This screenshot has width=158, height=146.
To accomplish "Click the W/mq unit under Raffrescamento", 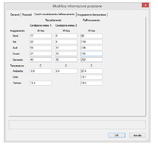I will pos(92,31).
